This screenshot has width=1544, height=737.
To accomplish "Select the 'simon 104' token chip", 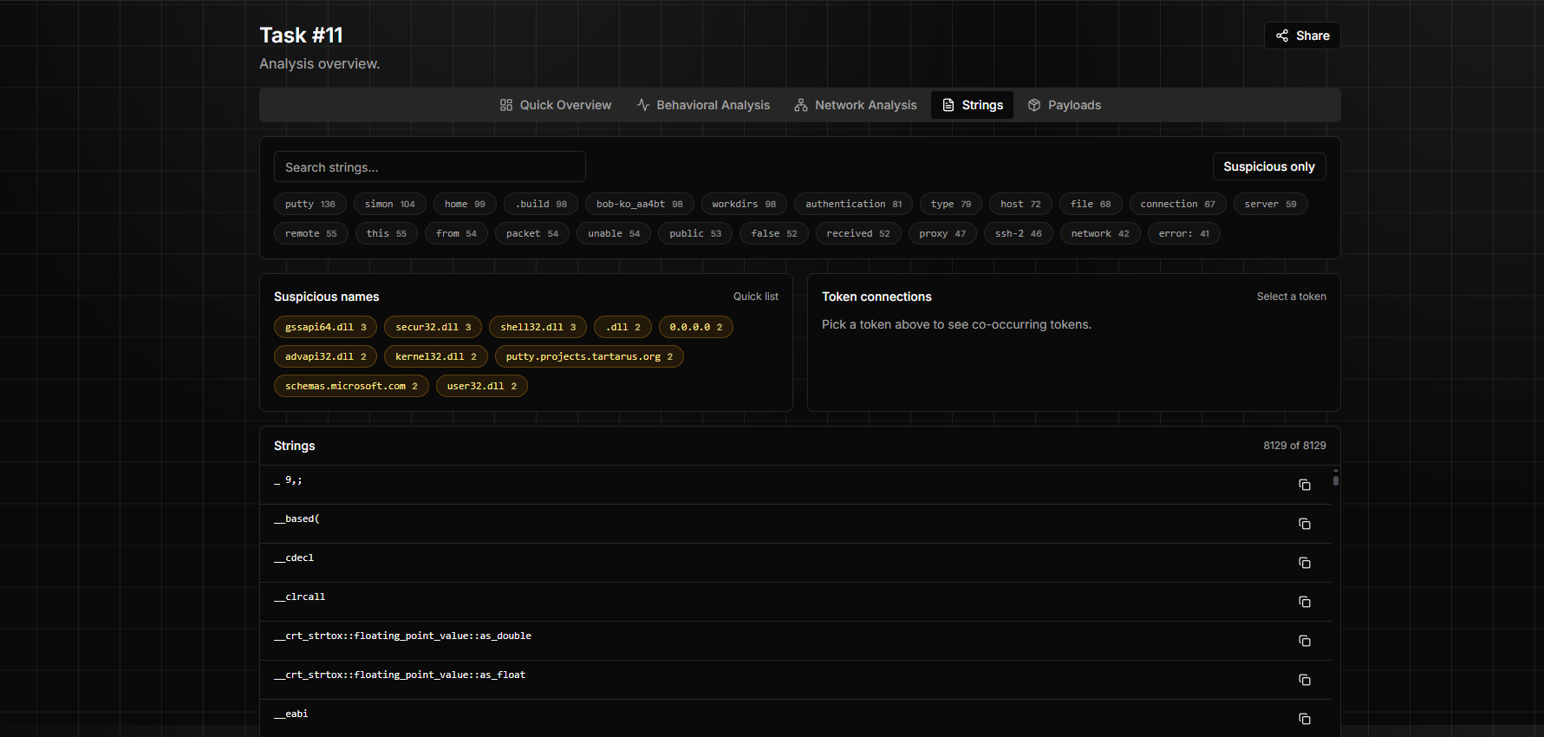I will (x=390, y=204).
